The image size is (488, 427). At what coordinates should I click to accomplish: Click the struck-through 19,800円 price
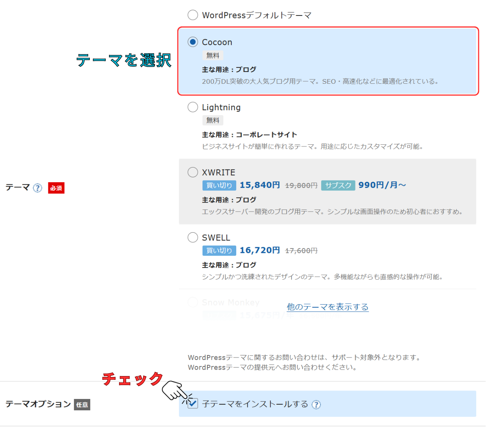[x=301, y=185]
